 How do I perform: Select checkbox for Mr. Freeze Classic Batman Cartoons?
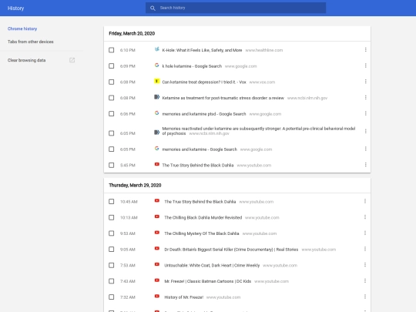pyautogui.click(x=112, y=281)
